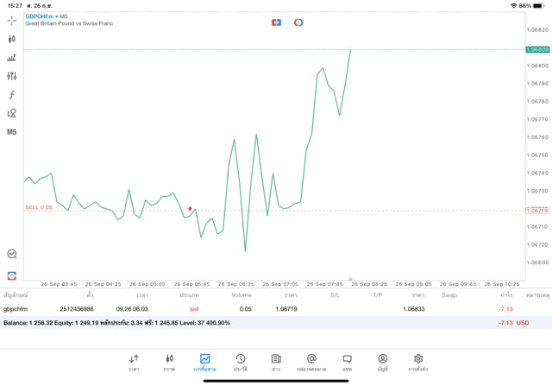Select the crosshair tool in left toolbar
Screen dimensions: 552x386
coord(12,20)
